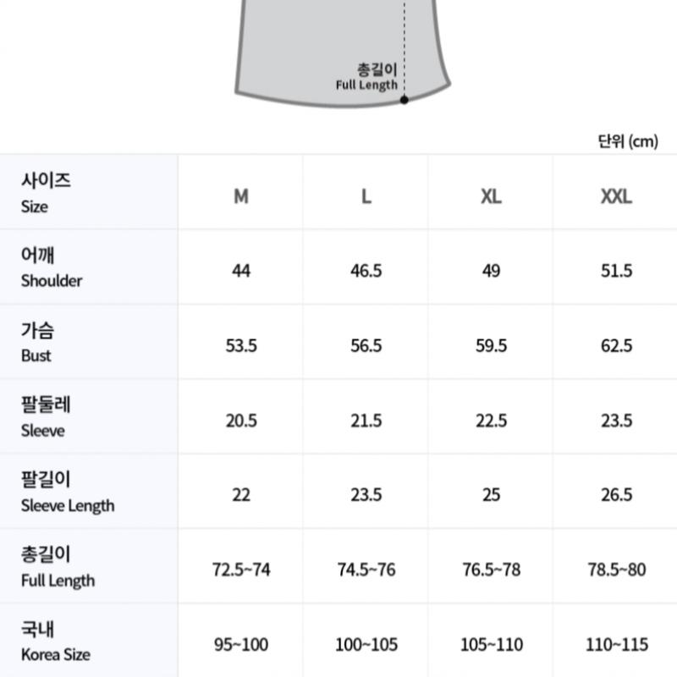Click Korea Size value 100~105
677x677 pixels.
[x=366, y=645]
